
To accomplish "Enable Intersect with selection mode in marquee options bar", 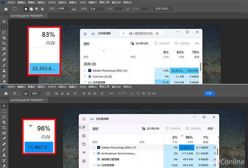I will pyautogui.click(x=42, y=9).
